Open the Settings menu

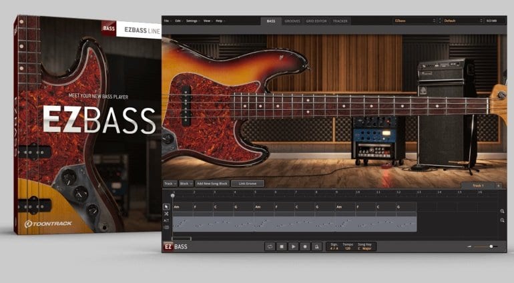click(192, 21)
